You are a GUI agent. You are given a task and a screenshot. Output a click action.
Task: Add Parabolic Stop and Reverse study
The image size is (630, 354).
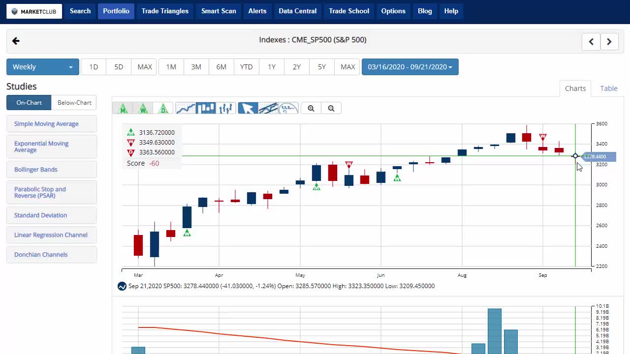point(52,192)
